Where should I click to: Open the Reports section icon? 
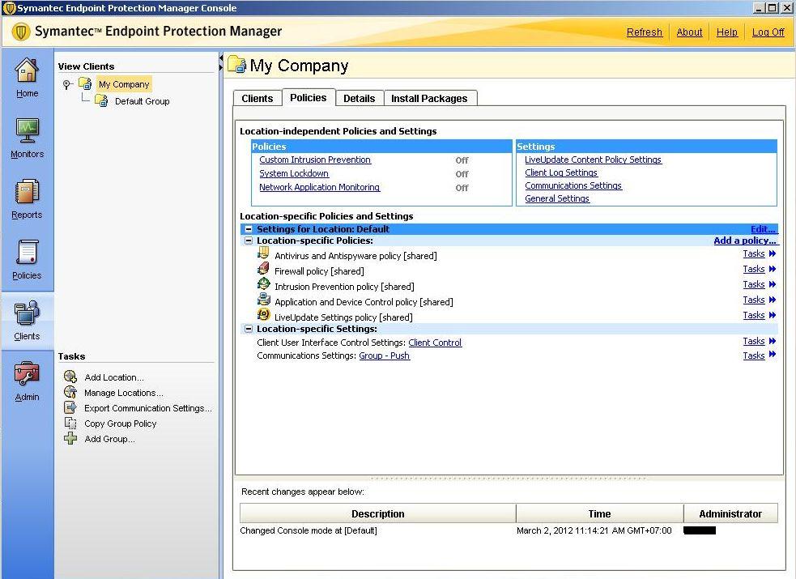tap(27, 192)
